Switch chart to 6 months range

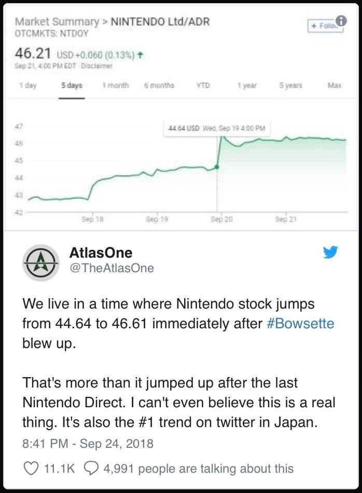point(159,85)
